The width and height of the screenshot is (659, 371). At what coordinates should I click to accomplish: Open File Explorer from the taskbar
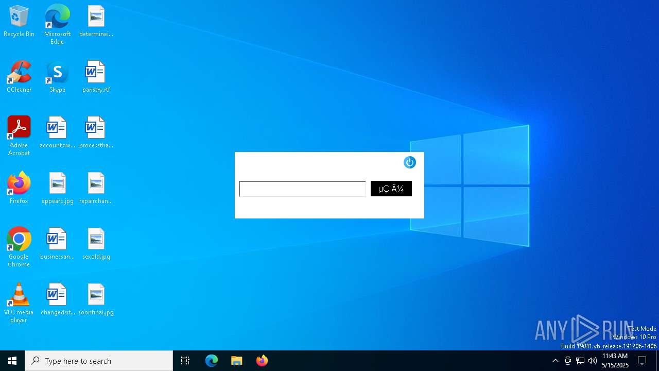click(x=236, y=361)
